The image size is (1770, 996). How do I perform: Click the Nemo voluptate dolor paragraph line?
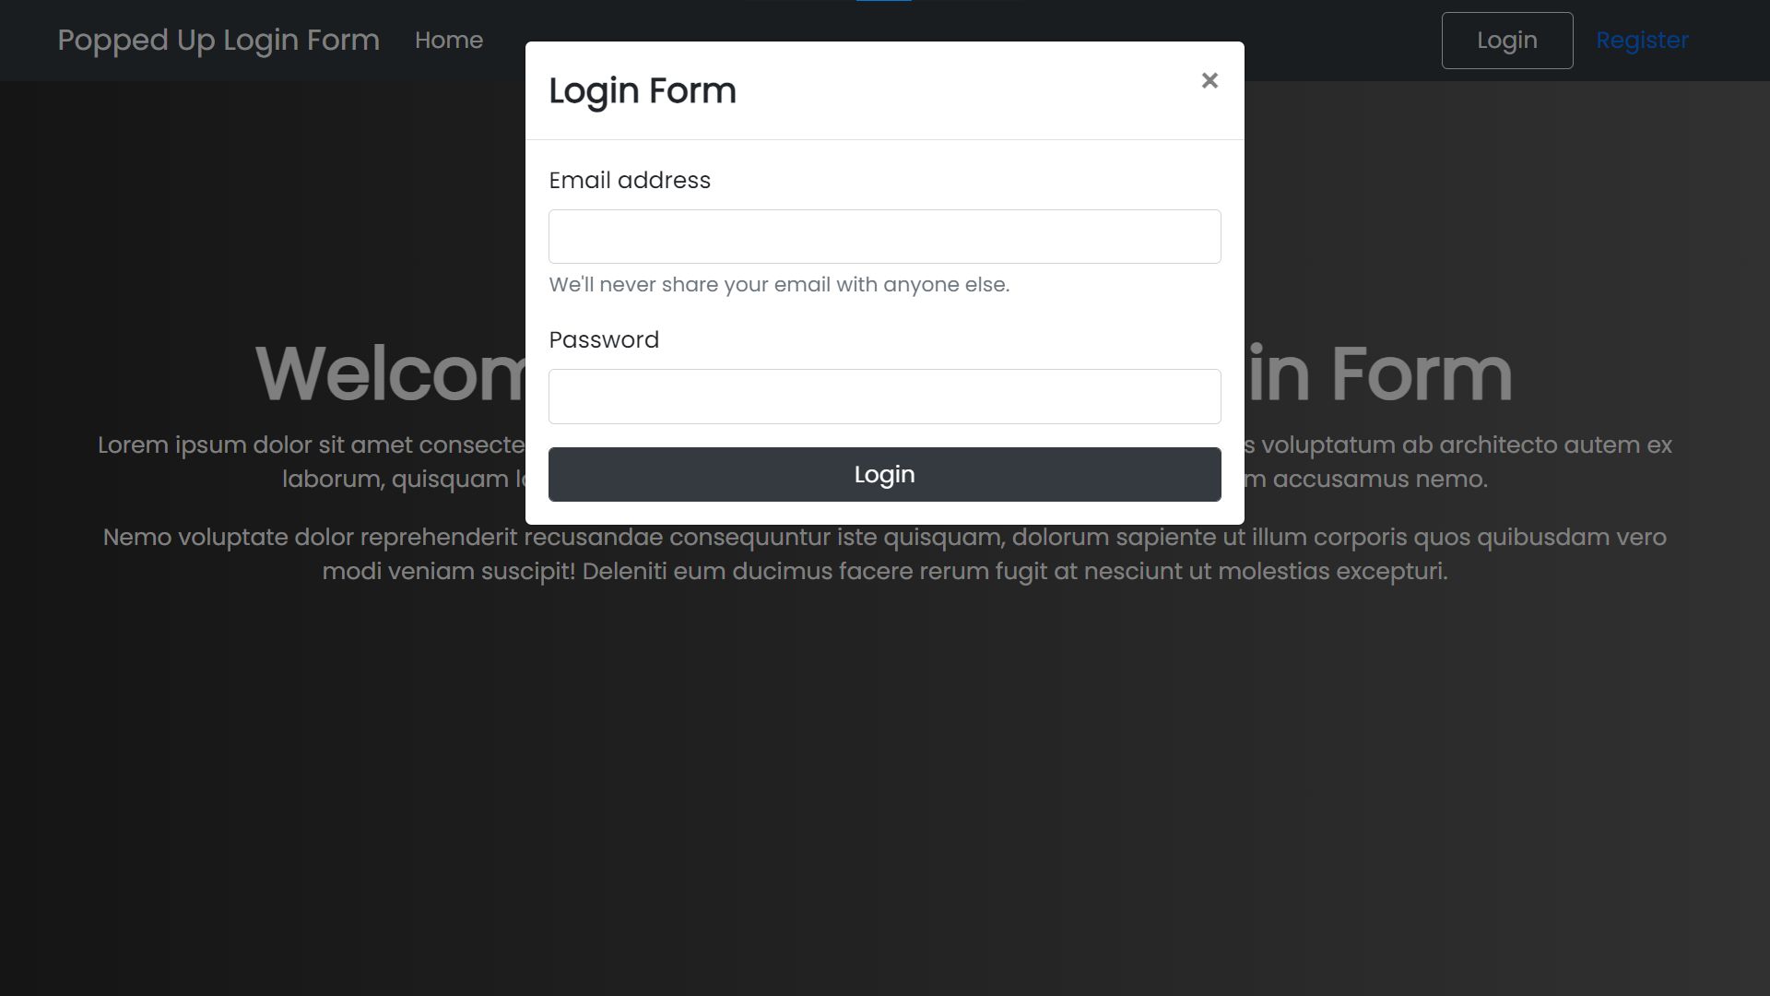pos(885,537)
